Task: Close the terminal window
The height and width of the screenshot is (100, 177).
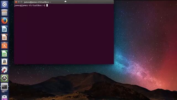Action: coord(16,2)
